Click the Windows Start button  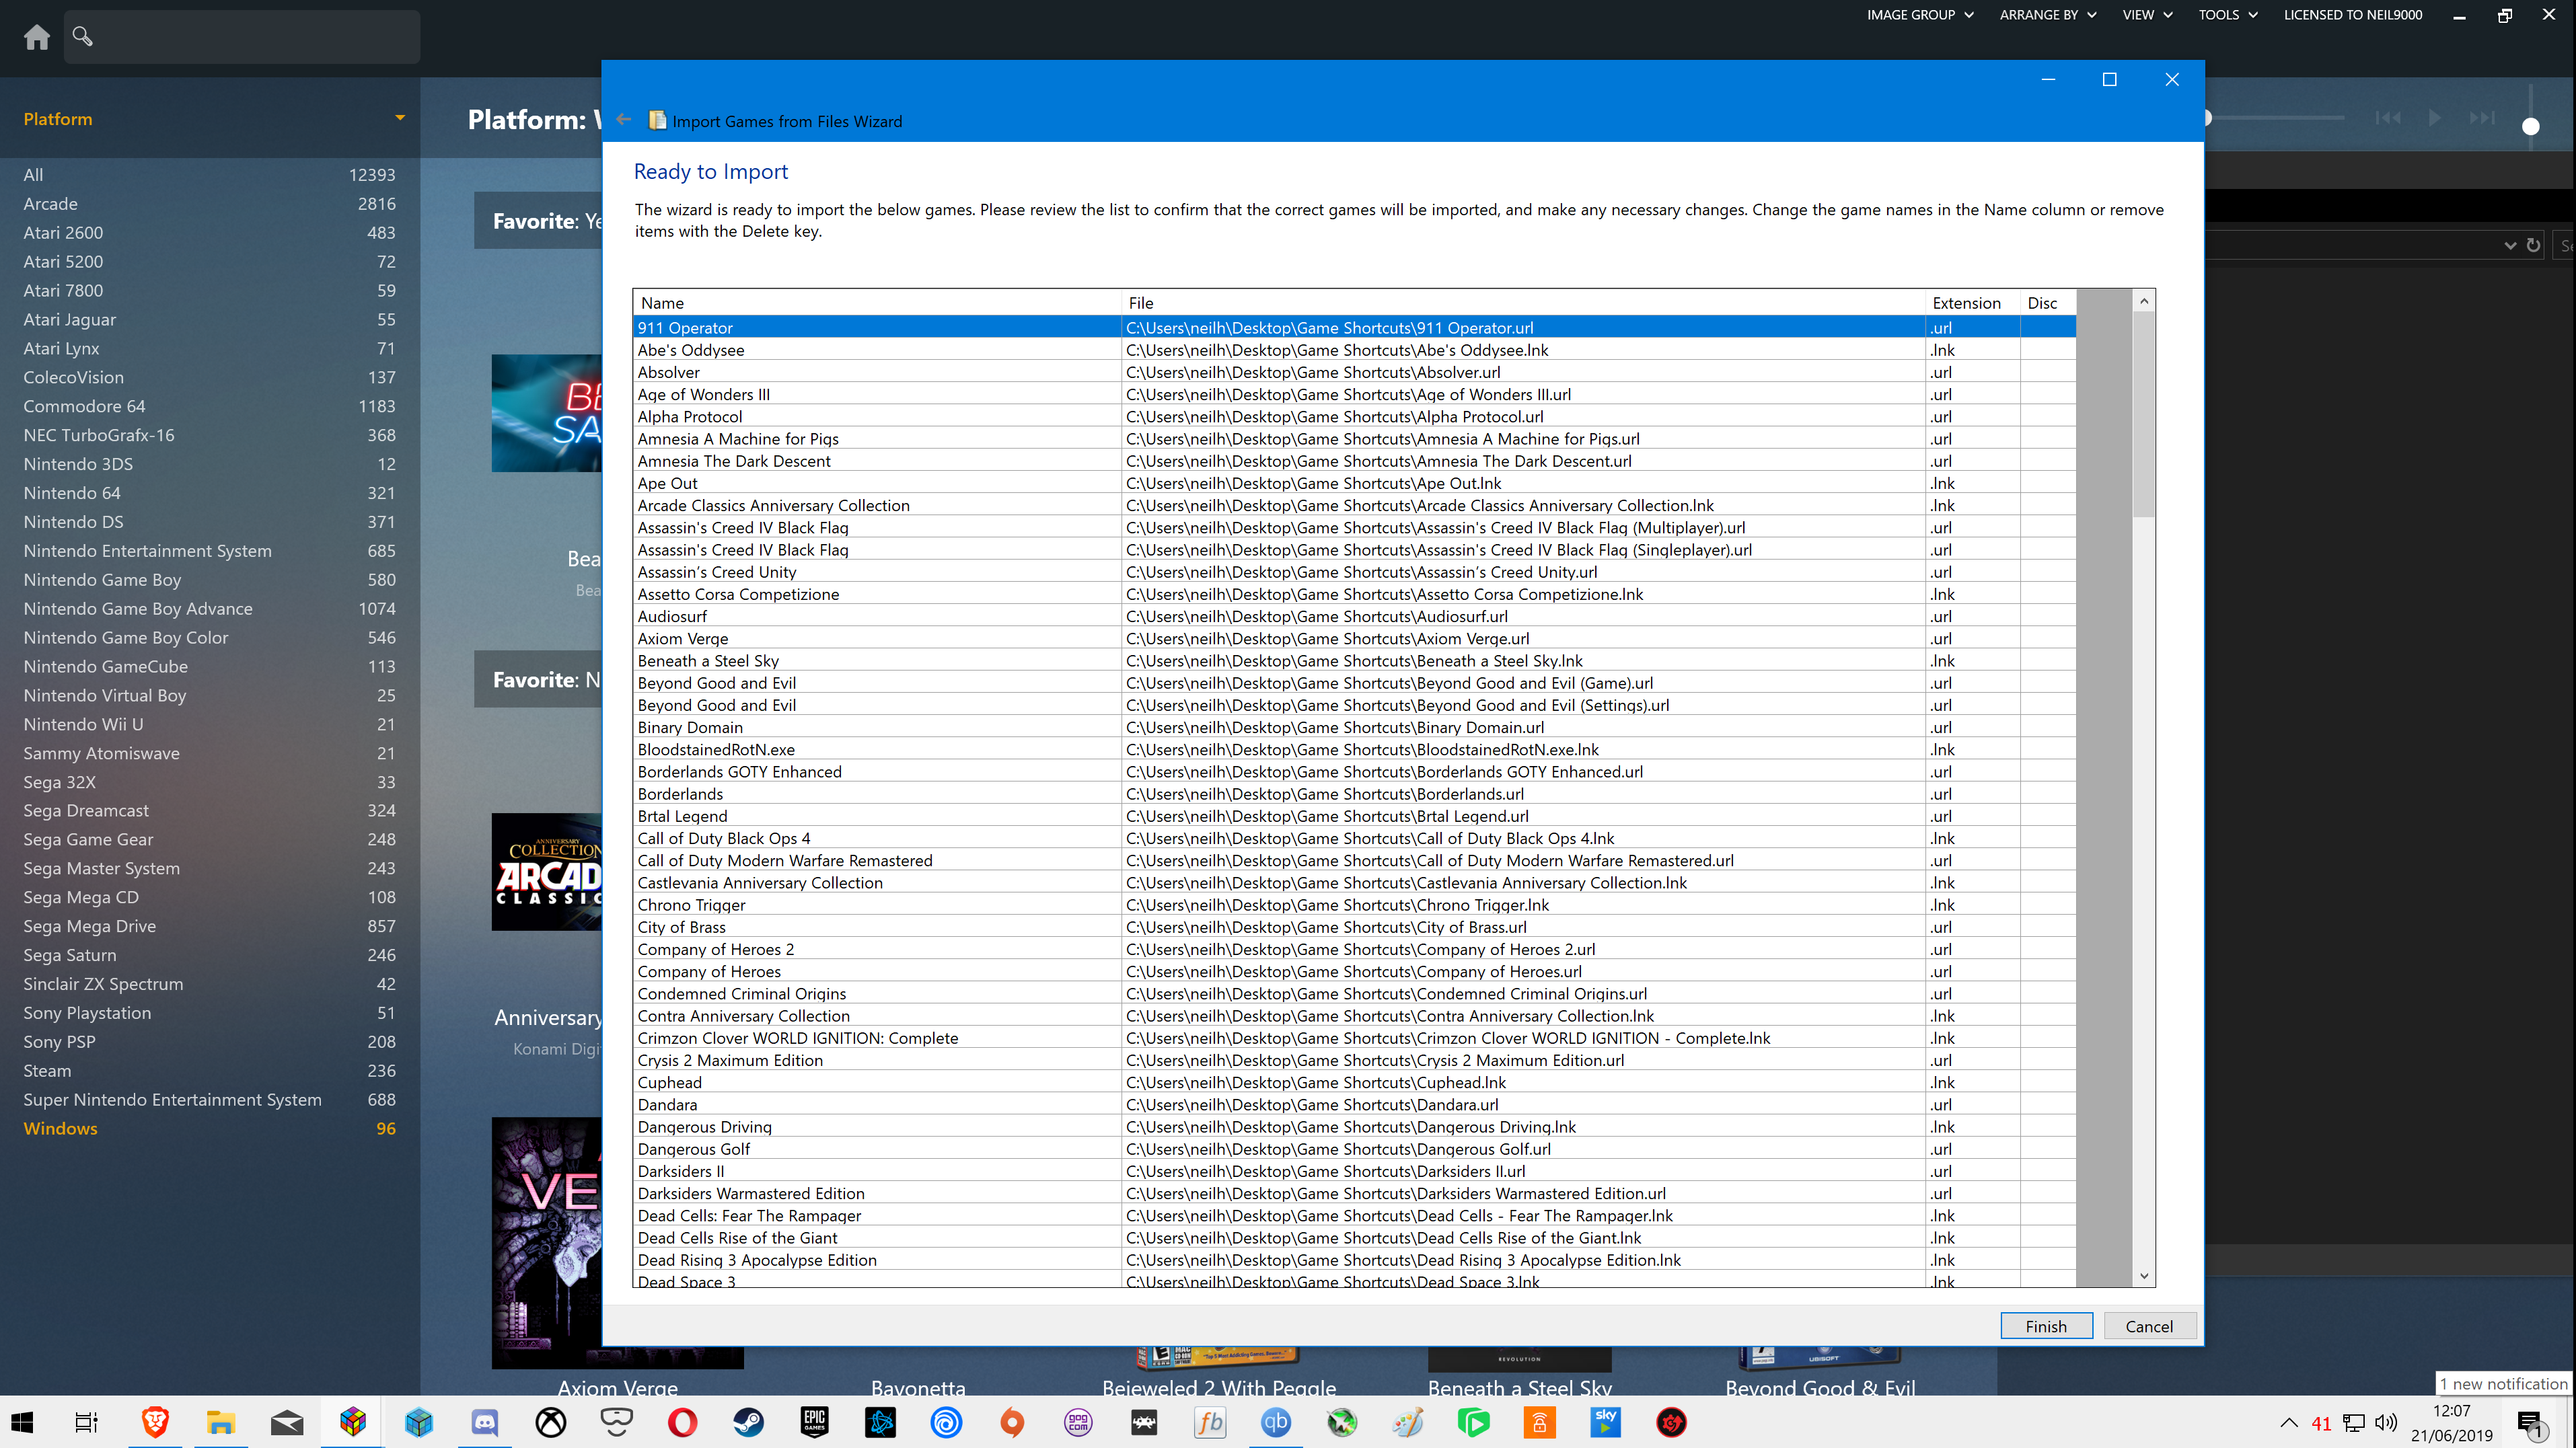tap(22, 1421)
